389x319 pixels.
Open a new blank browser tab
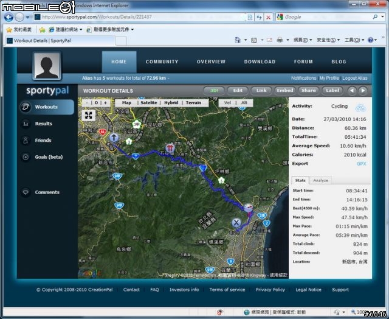coord(121,41)
